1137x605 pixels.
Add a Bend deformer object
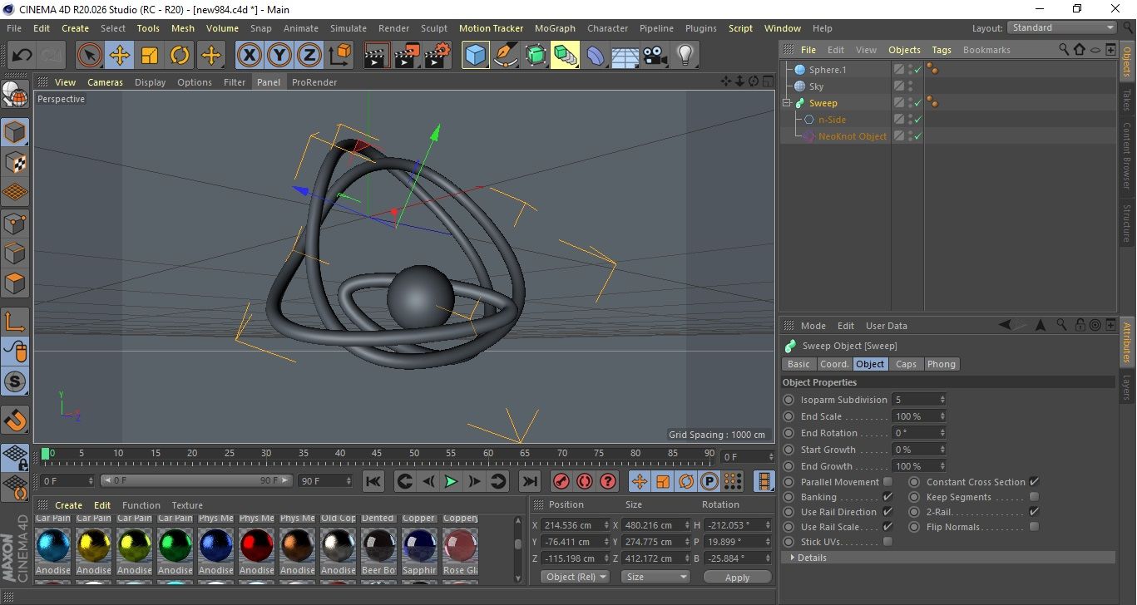[596, 56]
